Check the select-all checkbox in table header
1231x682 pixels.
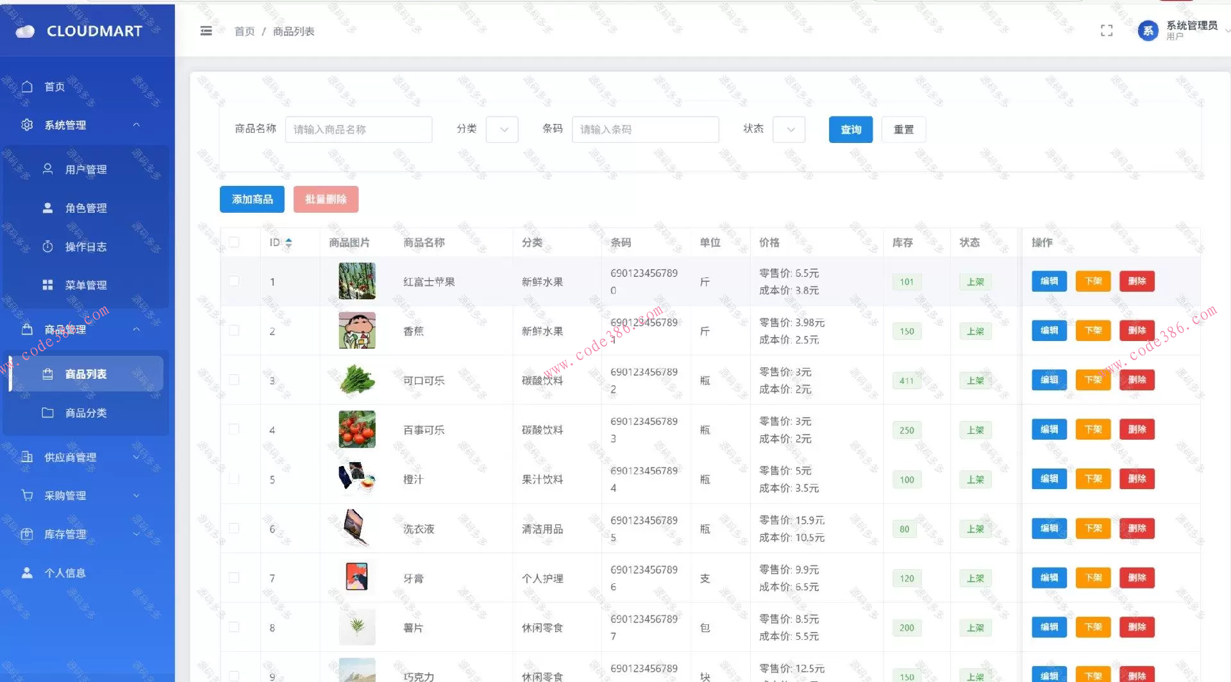[x=234, y=242]
